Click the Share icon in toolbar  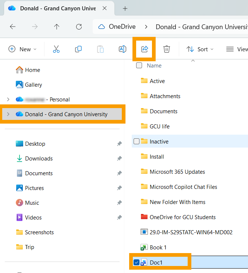coord(144,49)
